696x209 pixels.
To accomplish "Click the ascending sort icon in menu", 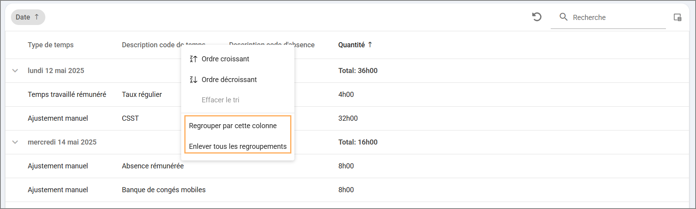I will tap(193, 59).
